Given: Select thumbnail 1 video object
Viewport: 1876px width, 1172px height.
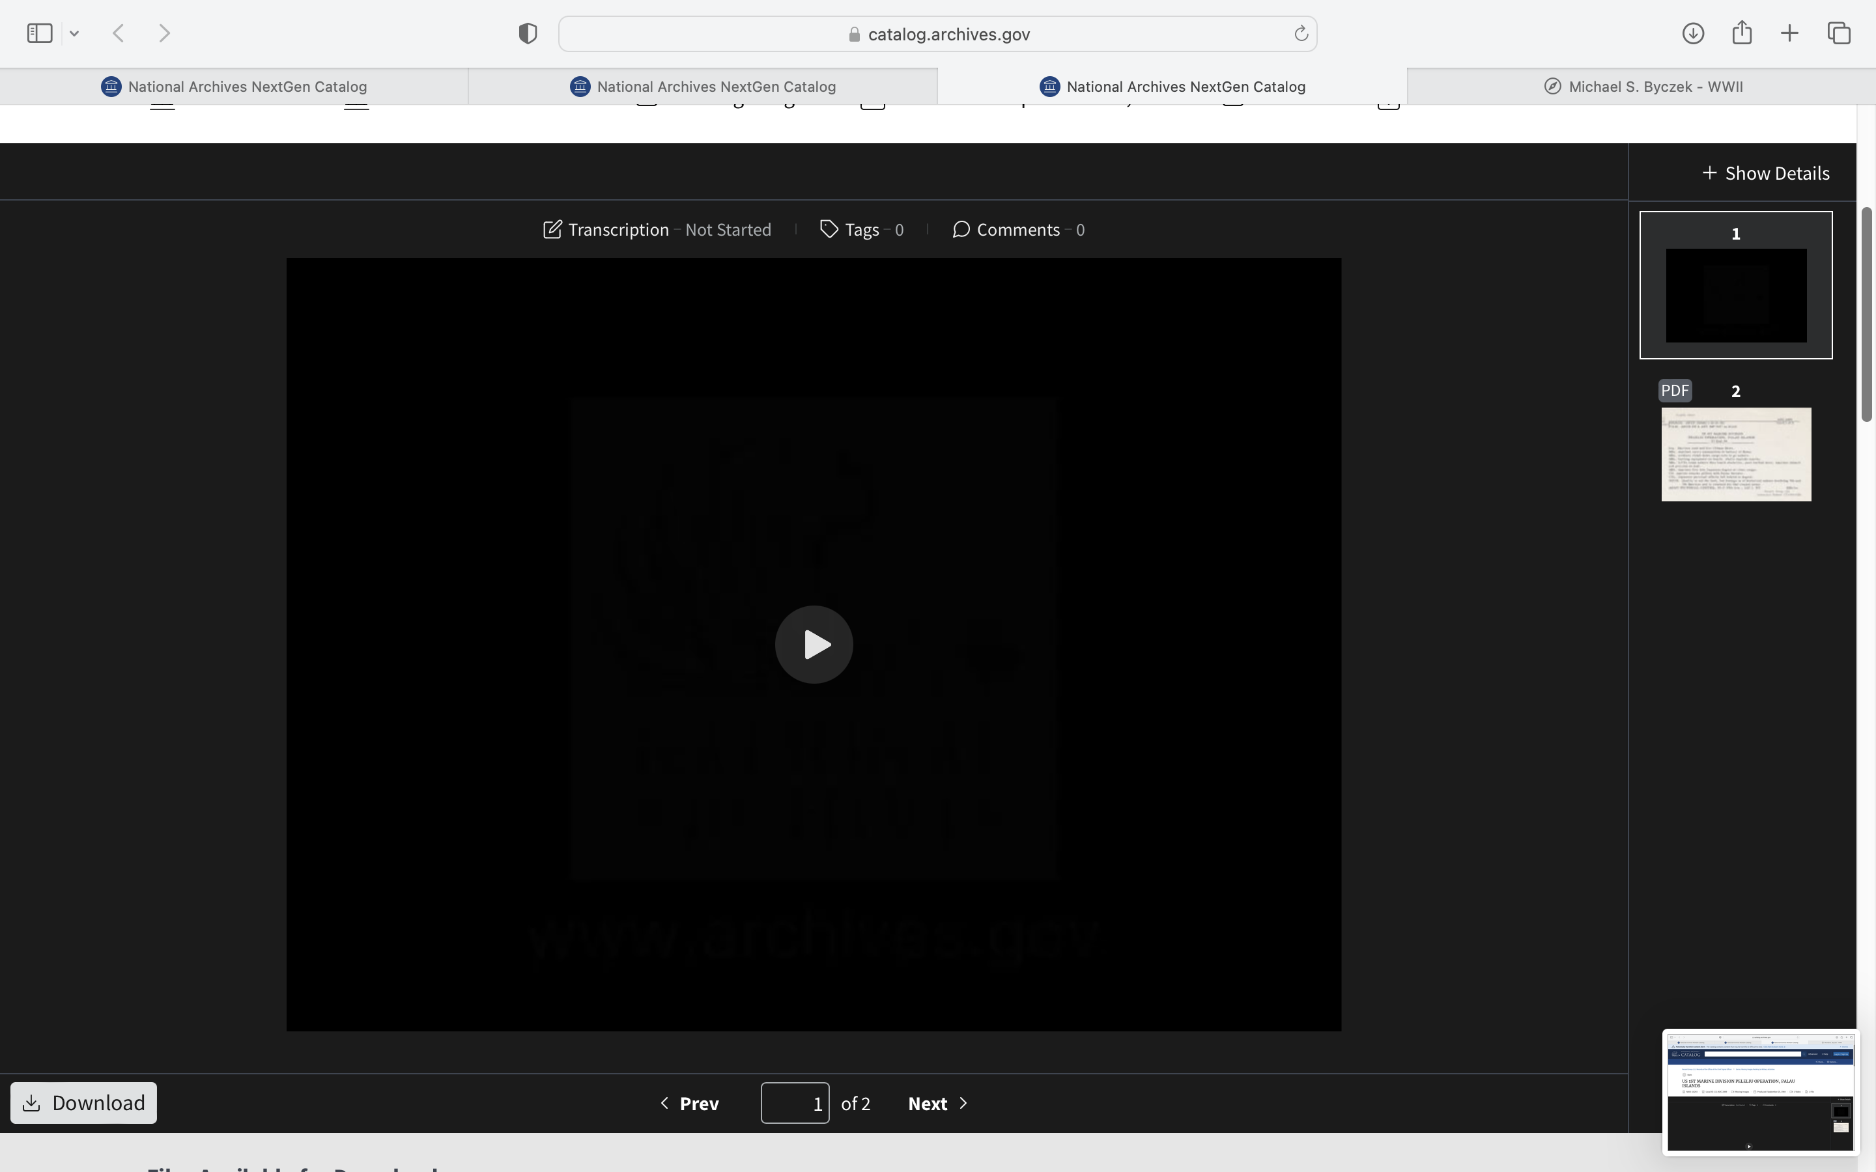Looking at the screenshot, I should click(1736, 294).
